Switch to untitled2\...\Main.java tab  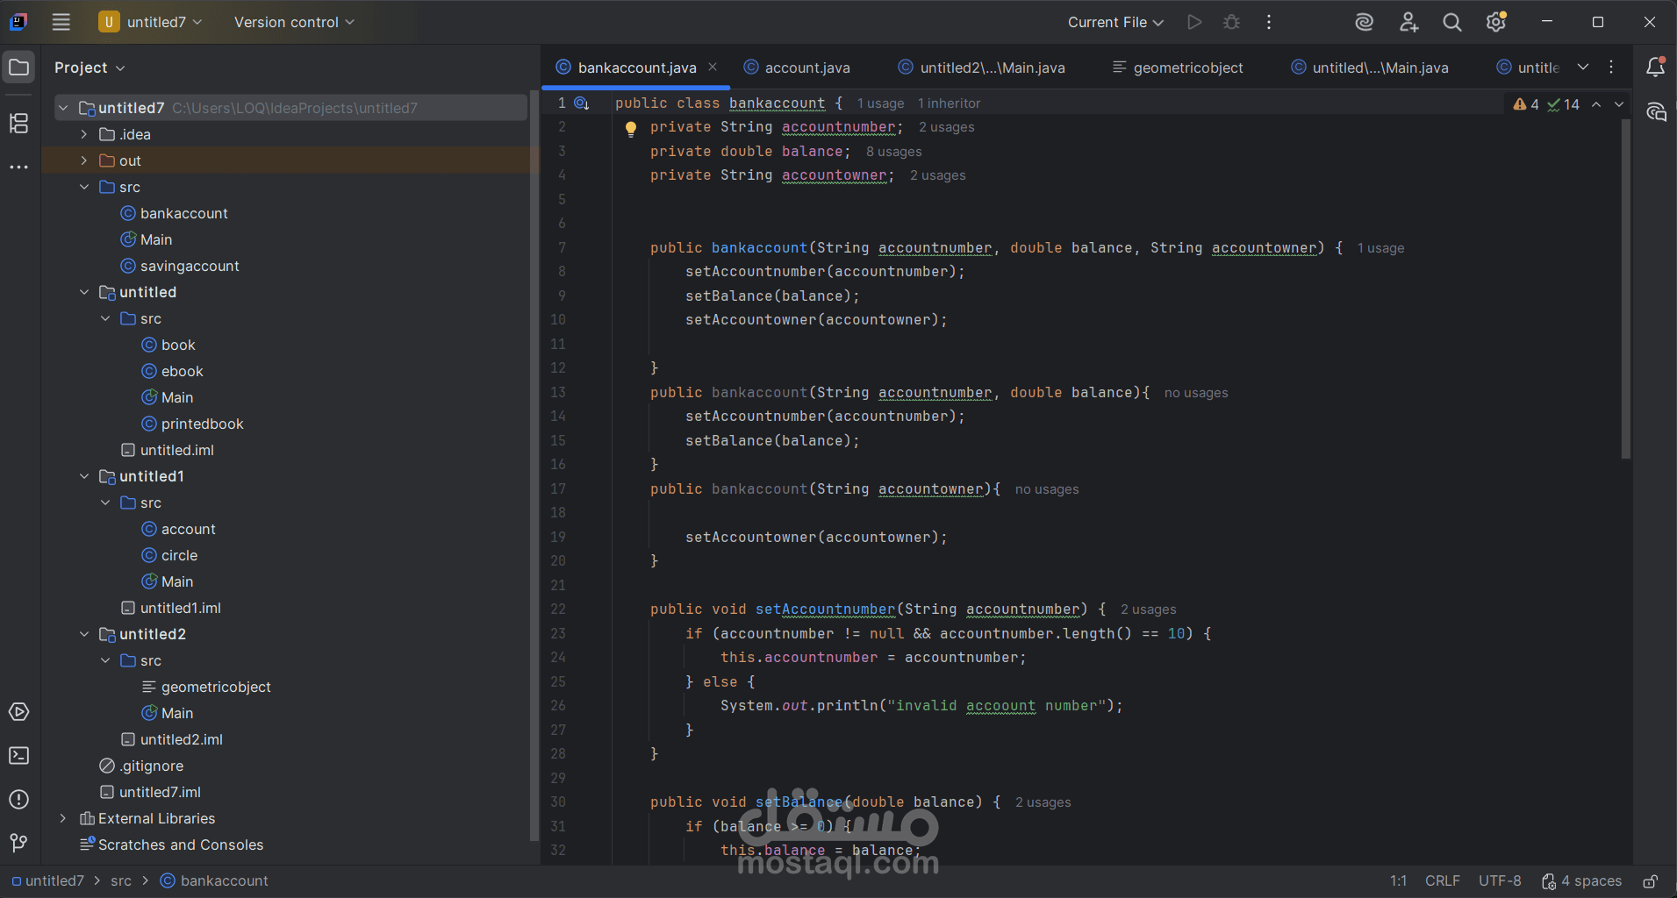pyautogui.click(x=982, y=68)
